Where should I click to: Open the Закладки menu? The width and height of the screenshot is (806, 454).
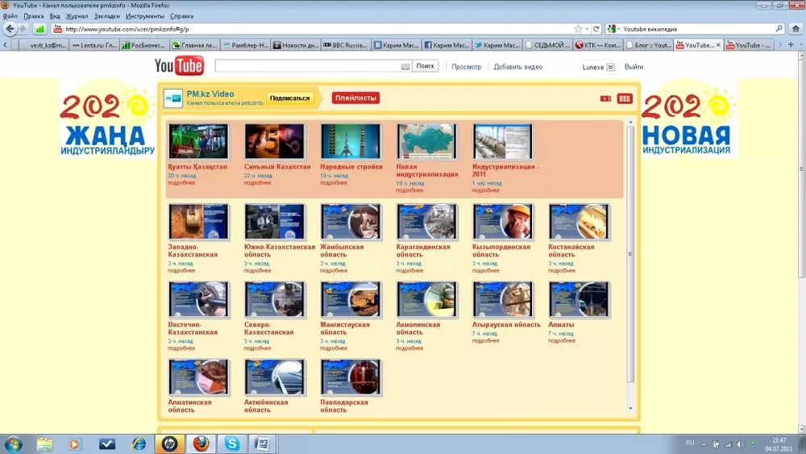click(106, 16)
